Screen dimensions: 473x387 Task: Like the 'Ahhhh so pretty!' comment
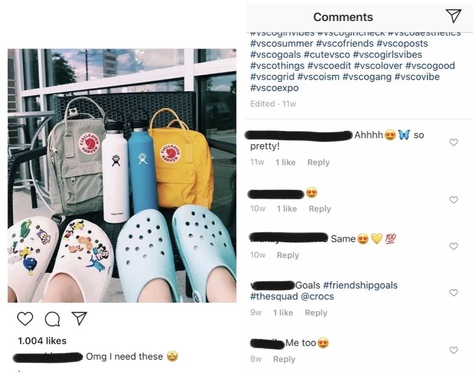coord(453,143)
